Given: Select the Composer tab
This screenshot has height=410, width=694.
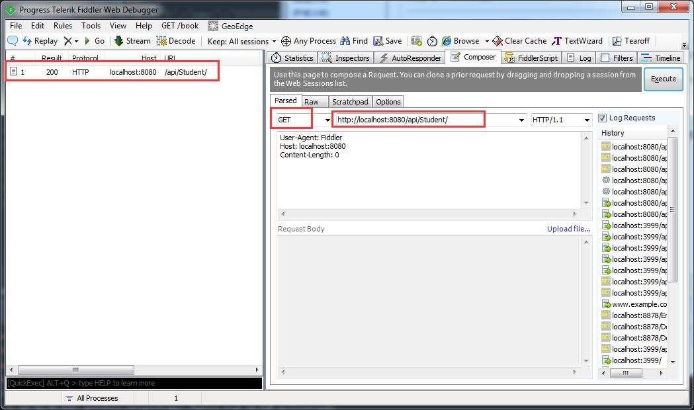Looking at the screenshot, I should (x=473, y=57).
